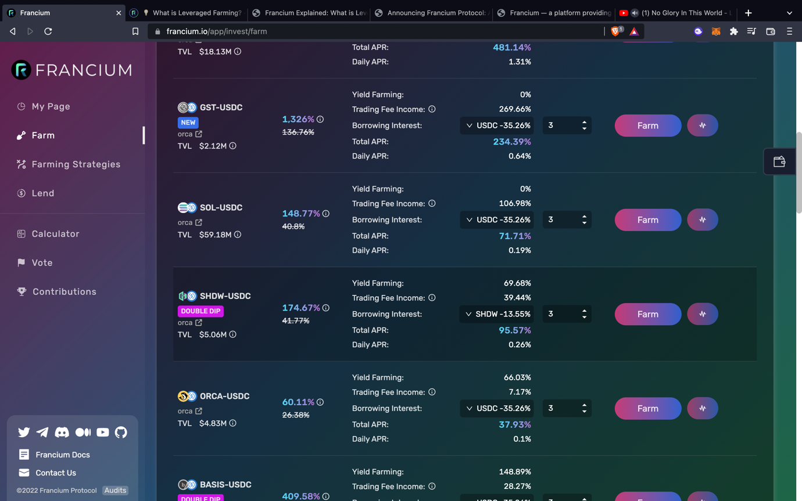Open Audits badge in footer

(x=115, y=491)
